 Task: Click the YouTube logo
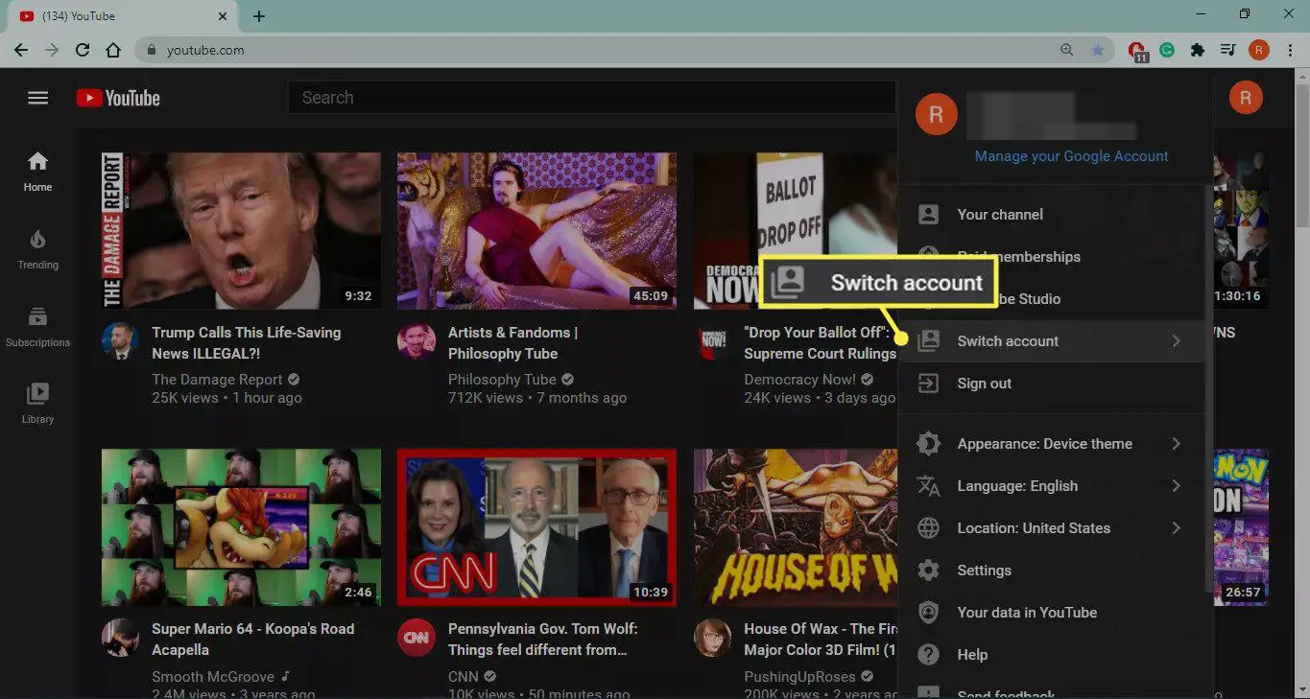(118, 98)
